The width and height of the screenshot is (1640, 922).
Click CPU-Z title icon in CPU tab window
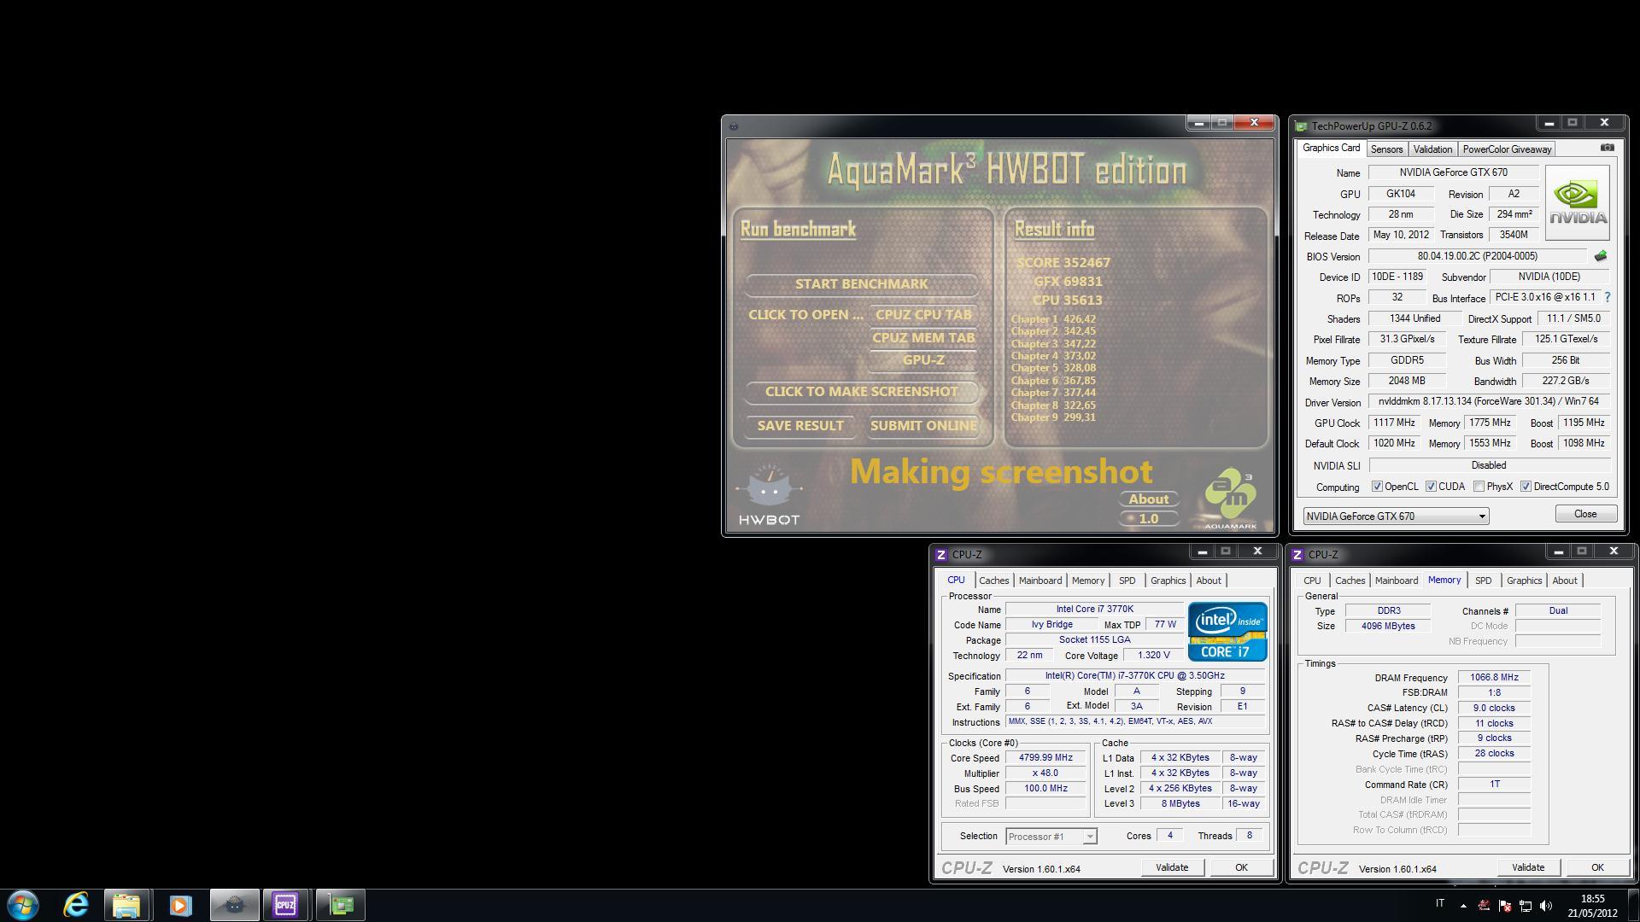click(x=940, y=555)
